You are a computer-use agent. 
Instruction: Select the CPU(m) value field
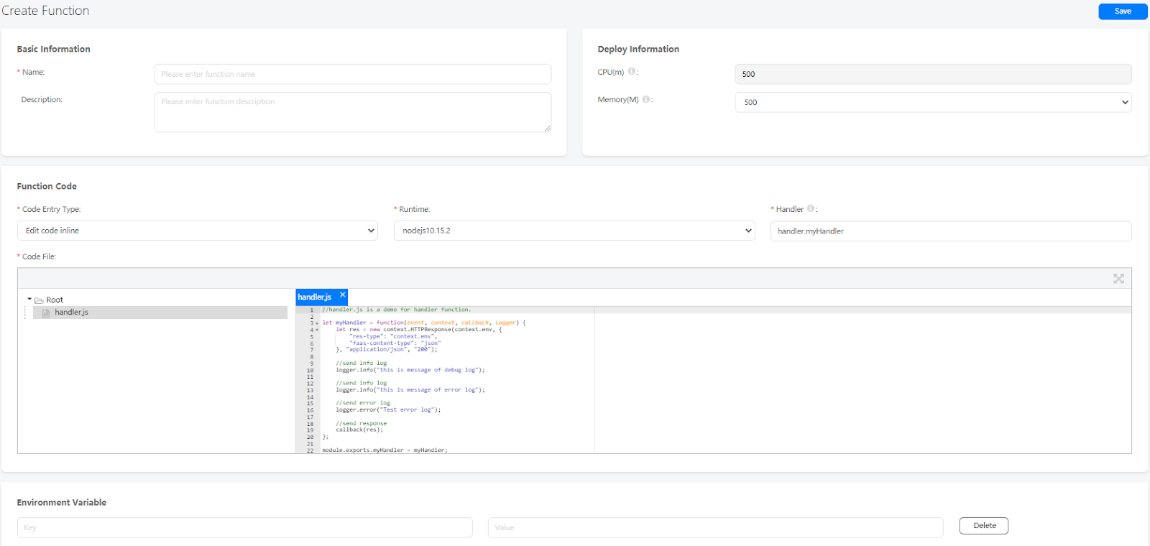click(x=933, y=74)
